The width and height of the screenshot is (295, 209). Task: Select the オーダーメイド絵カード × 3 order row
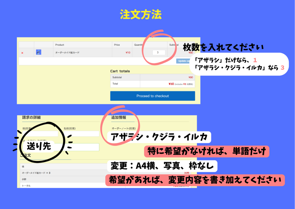(x=36, y=173)
